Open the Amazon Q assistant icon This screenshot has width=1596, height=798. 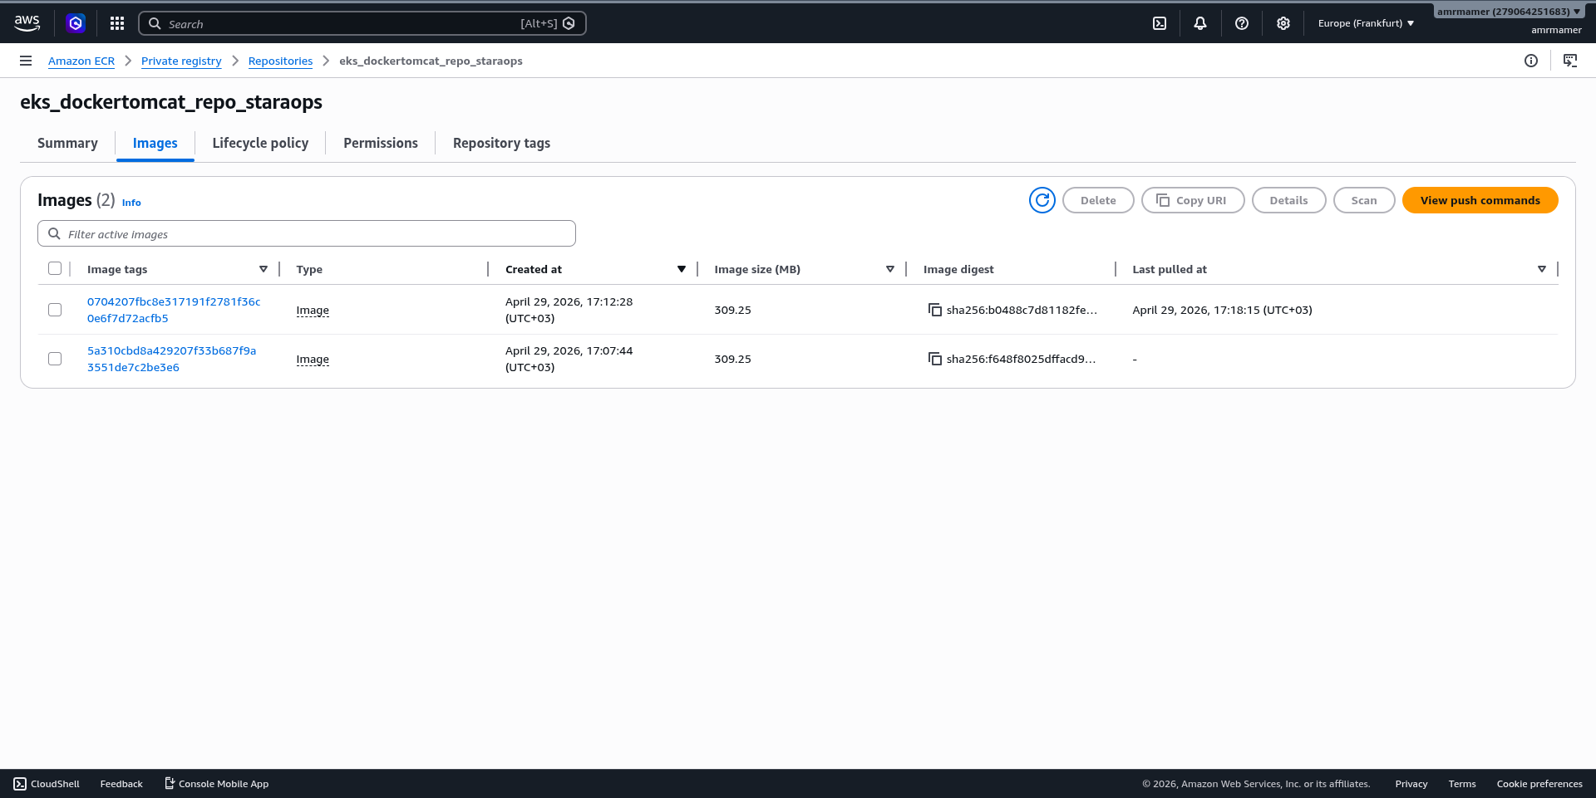[x=76, y=23]
